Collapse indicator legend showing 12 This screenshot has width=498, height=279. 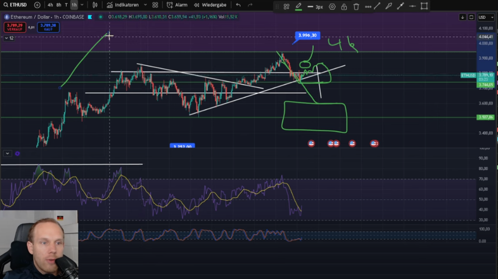click(9, 38)
